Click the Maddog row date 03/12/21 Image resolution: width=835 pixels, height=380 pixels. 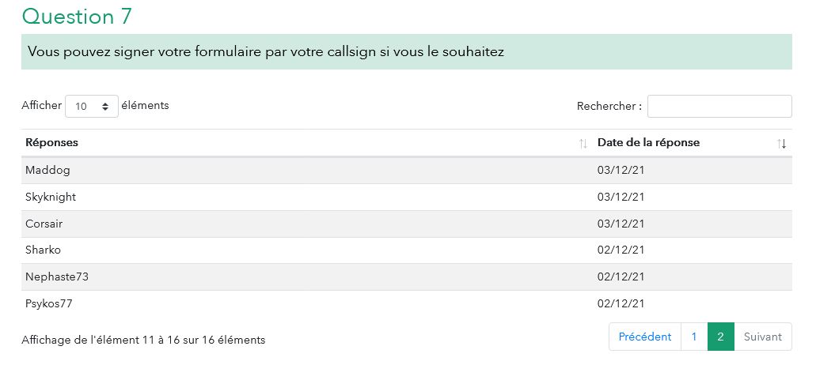[x=621, y=171]
